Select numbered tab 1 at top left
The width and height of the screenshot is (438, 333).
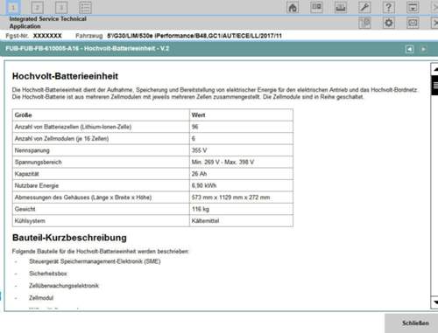(x=13, y=7)
